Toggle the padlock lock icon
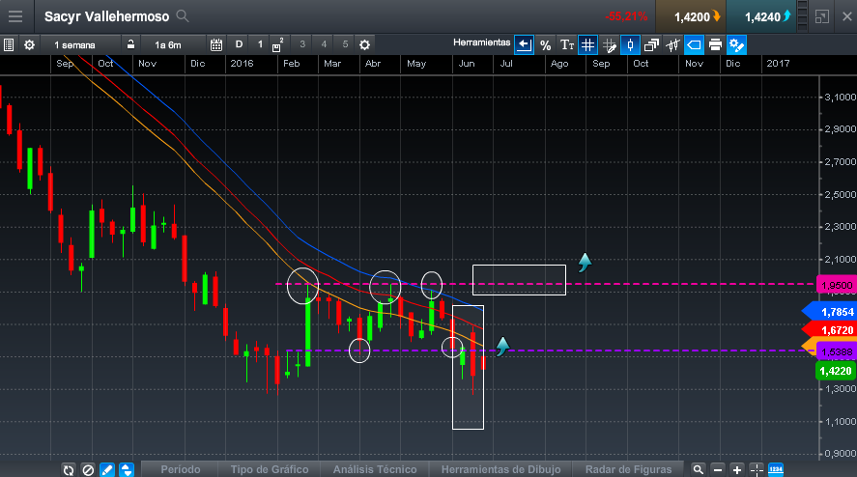 pyautogui.click(x=130, y=44)
